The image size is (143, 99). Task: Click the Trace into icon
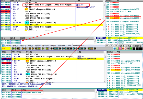(x=36, y=49)
